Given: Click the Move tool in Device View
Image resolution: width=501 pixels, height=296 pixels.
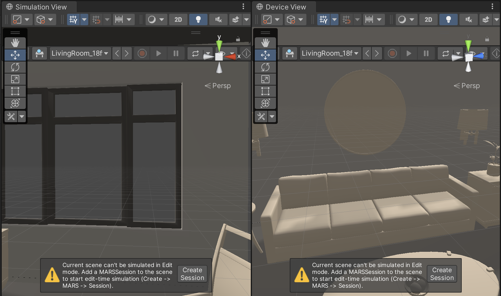Looking at the screenshot, I should 265,55.
